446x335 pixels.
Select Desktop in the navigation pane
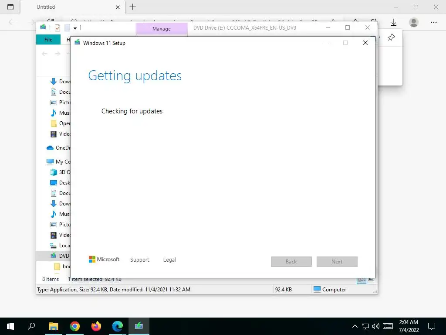click(x=60, y=183)
